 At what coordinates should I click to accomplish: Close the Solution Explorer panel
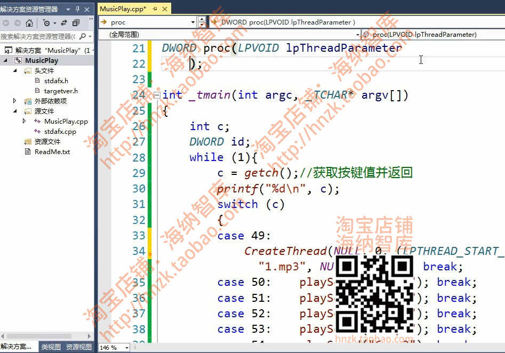[x=87, y=10]
